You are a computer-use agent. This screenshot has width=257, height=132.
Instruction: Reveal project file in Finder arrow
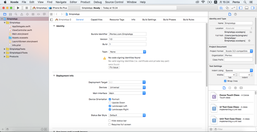pyautogui.click(x=249, y=41)
